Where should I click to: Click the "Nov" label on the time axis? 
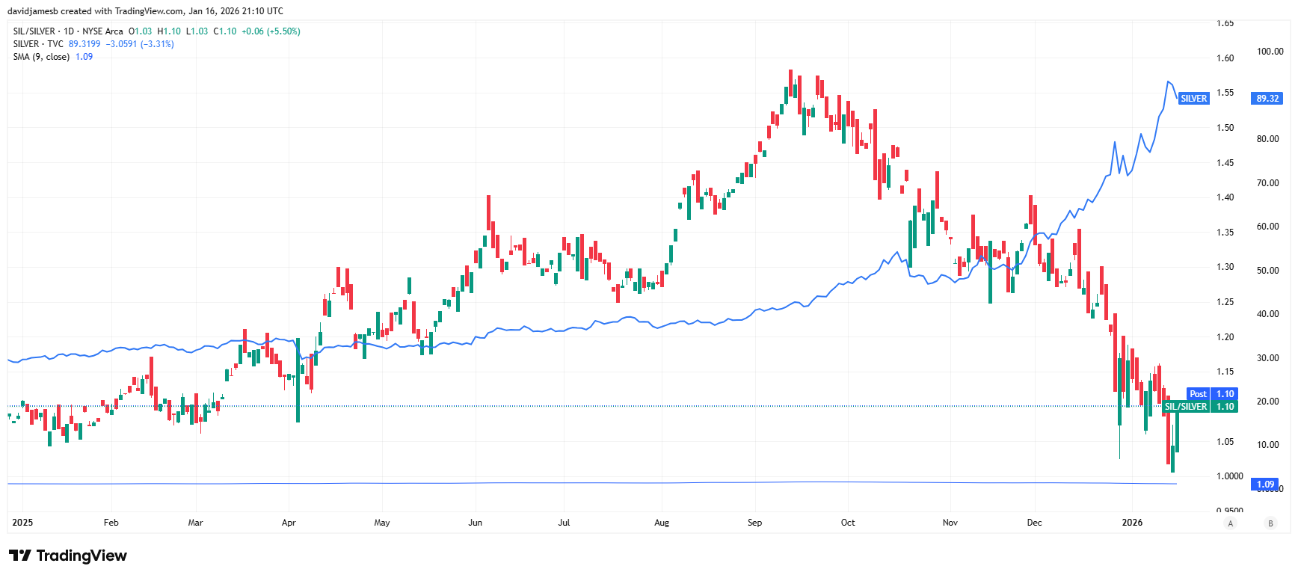(x=950, y=523)
